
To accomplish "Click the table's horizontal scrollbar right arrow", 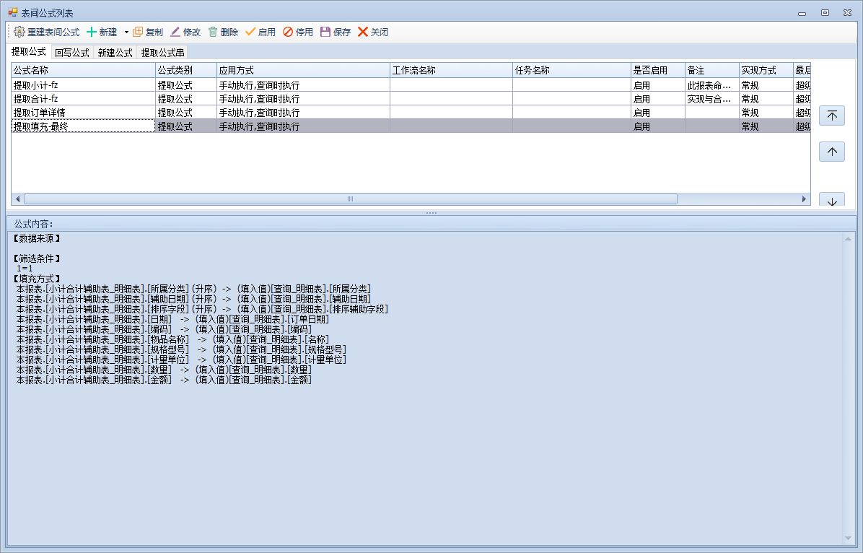I will tap(805, 199).
